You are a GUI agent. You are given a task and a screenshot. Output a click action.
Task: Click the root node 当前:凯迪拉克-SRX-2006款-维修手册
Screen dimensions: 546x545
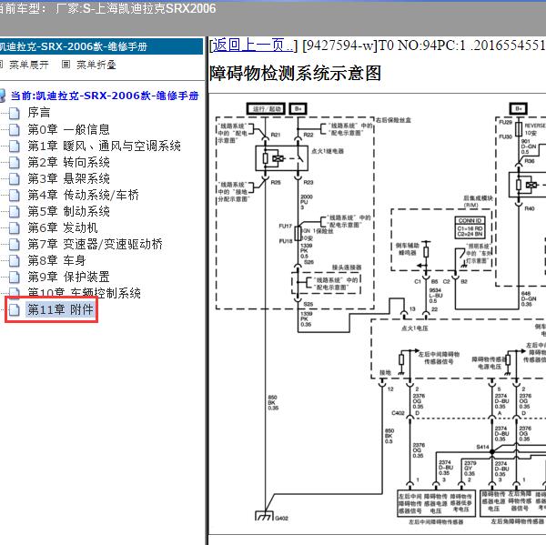click(105, 96)
